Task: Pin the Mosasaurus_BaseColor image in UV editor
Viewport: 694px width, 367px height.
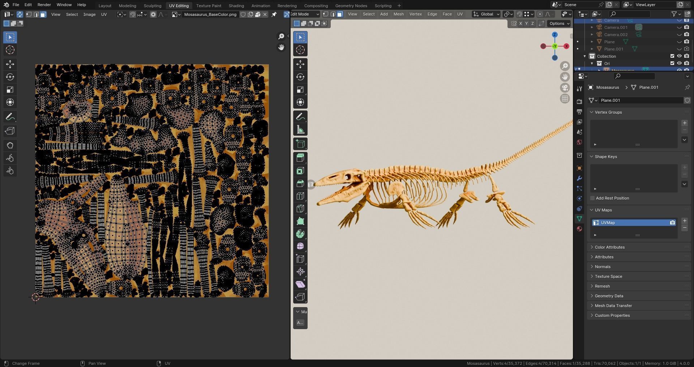Action: [274, 14]
